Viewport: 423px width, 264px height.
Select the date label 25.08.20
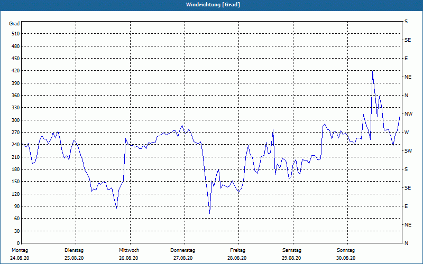pyautogui.click(x=74, y=258)
